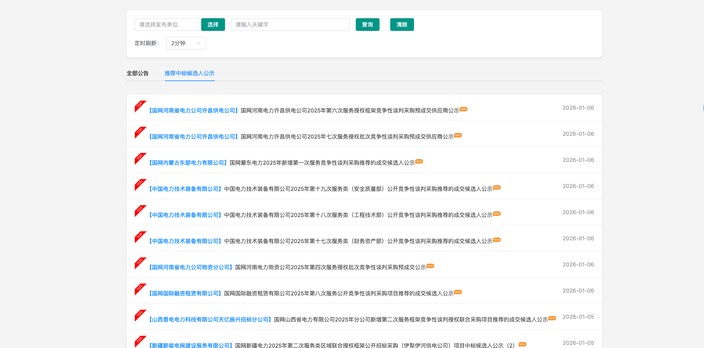The image size is (704, 348).
Task: Click the 查询 search button
Action: [x=367, y=25]
